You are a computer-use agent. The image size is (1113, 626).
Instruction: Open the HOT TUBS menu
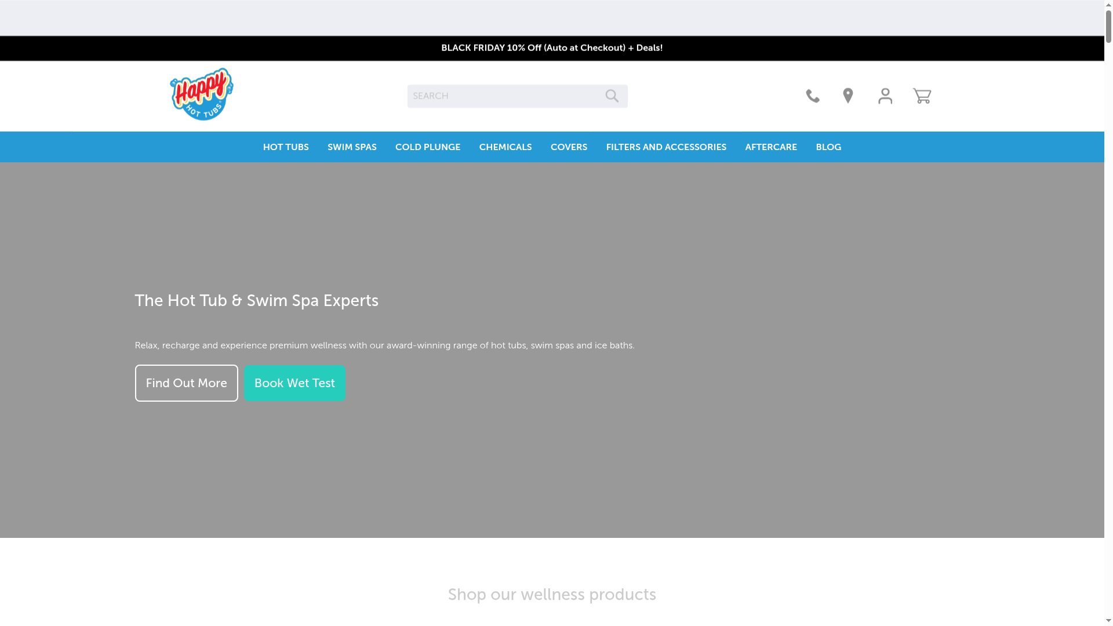tap(286, 147)
